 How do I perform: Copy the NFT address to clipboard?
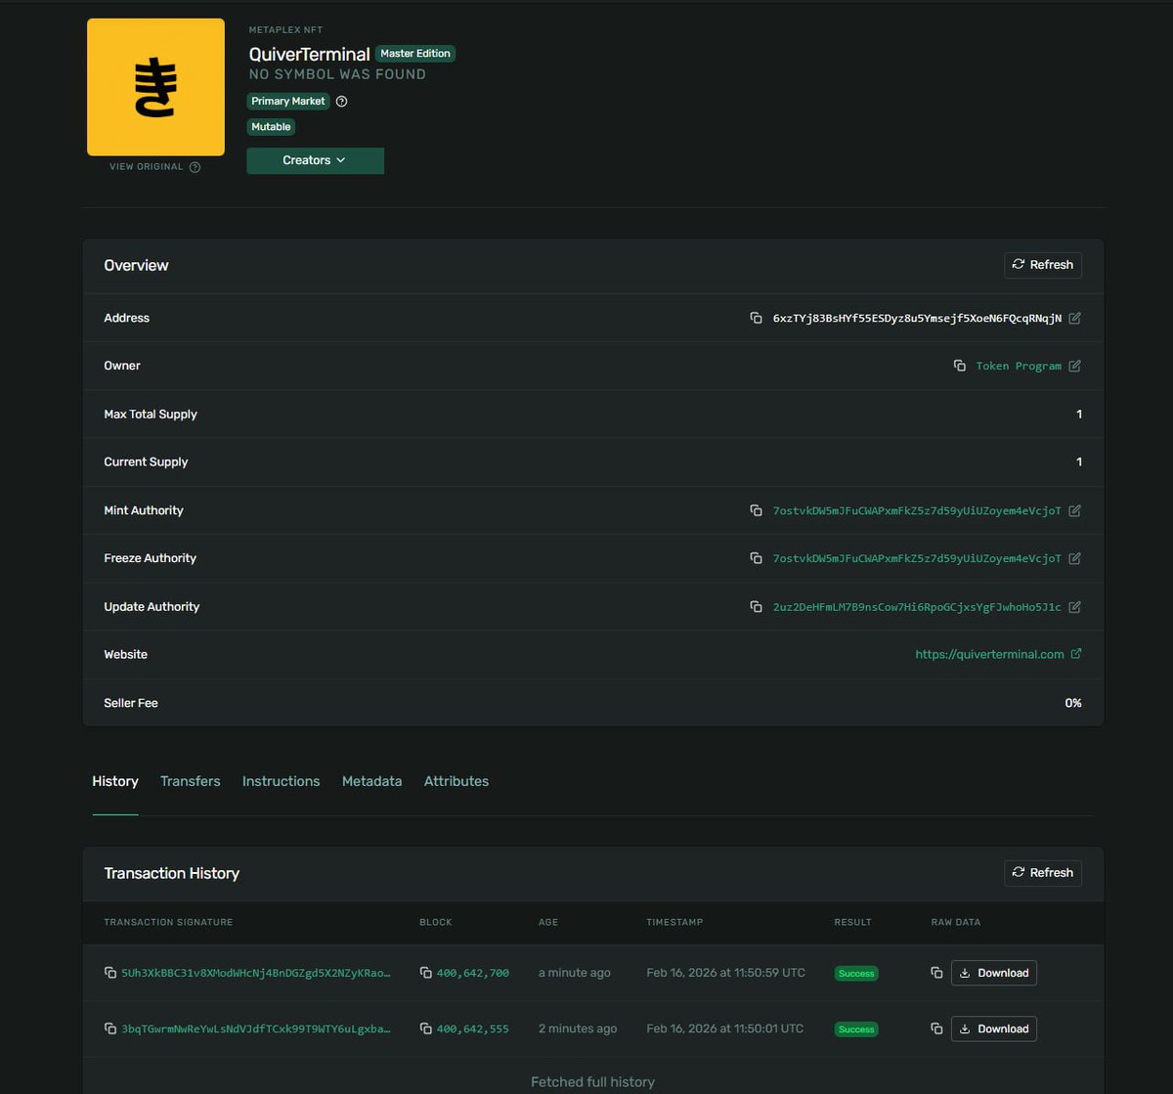(756, 318)
